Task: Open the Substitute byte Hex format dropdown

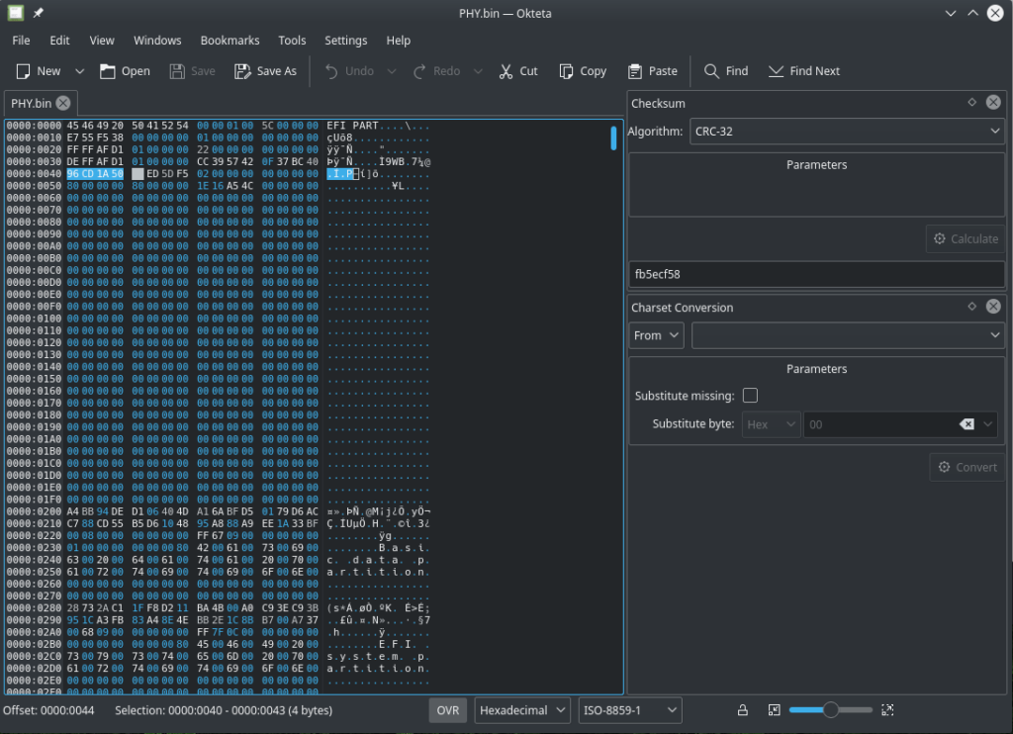Action: pos(771,424)
